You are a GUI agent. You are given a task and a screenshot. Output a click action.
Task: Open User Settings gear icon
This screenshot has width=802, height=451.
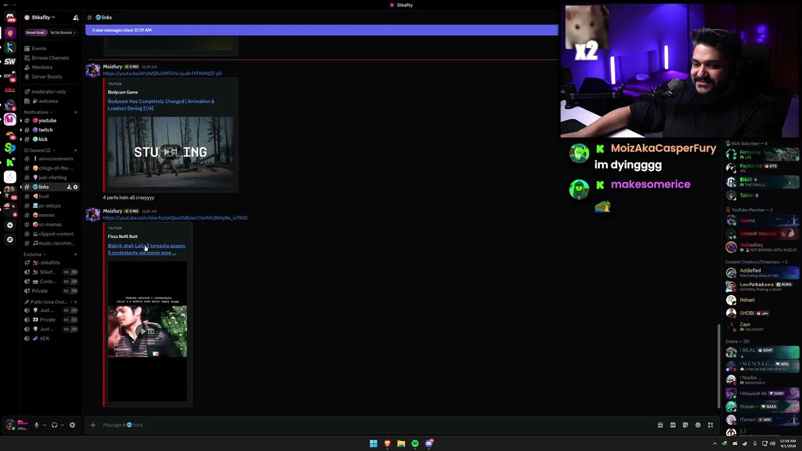pos(72,425)
